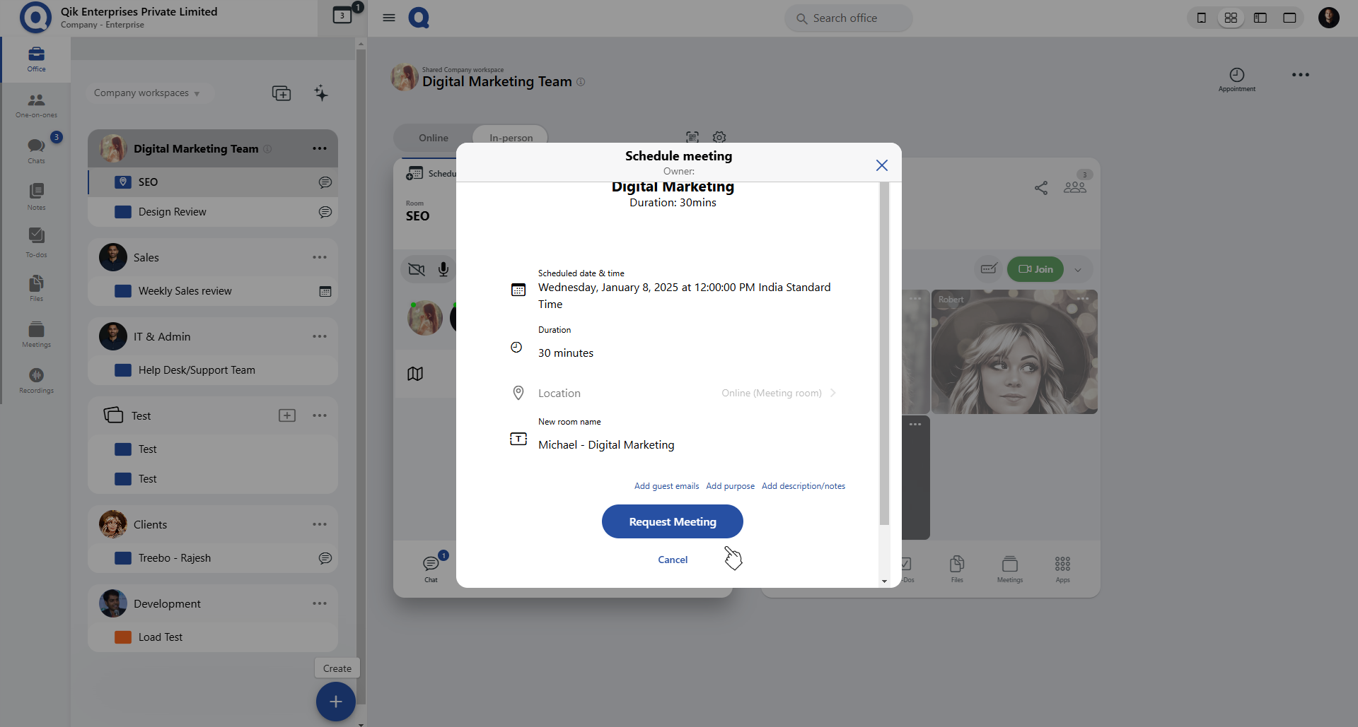Image resolution: width=1358 pixels, height=727 pixels.
Task: Open the Chats sidebar icon
Action: tap(36, 146)
